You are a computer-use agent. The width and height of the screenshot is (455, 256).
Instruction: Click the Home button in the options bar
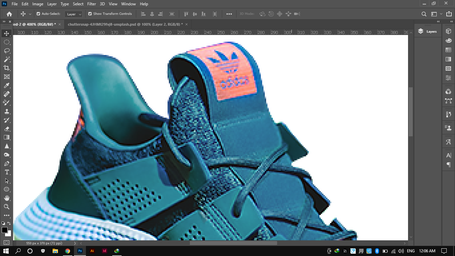pos(9,14)
